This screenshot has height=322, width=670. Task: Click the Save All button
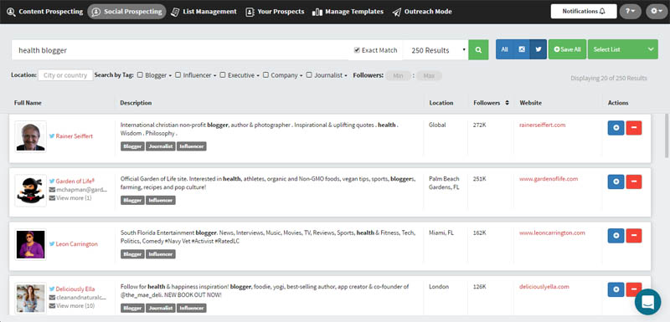[x=567, y=49]
